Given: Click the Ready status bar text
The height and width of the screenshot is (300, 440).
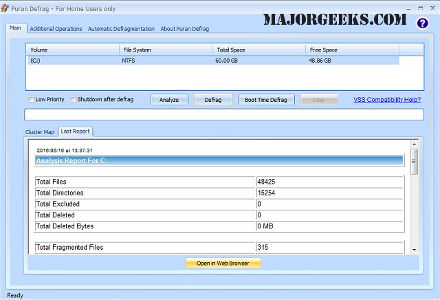Looking at the screenshot, I should [15, 295].
